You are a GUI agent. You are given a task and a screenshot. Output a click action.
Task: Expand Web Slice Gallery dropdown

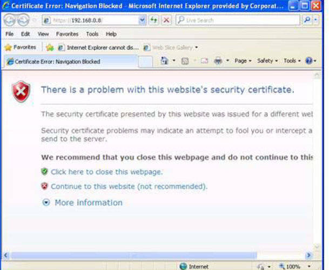197,48
